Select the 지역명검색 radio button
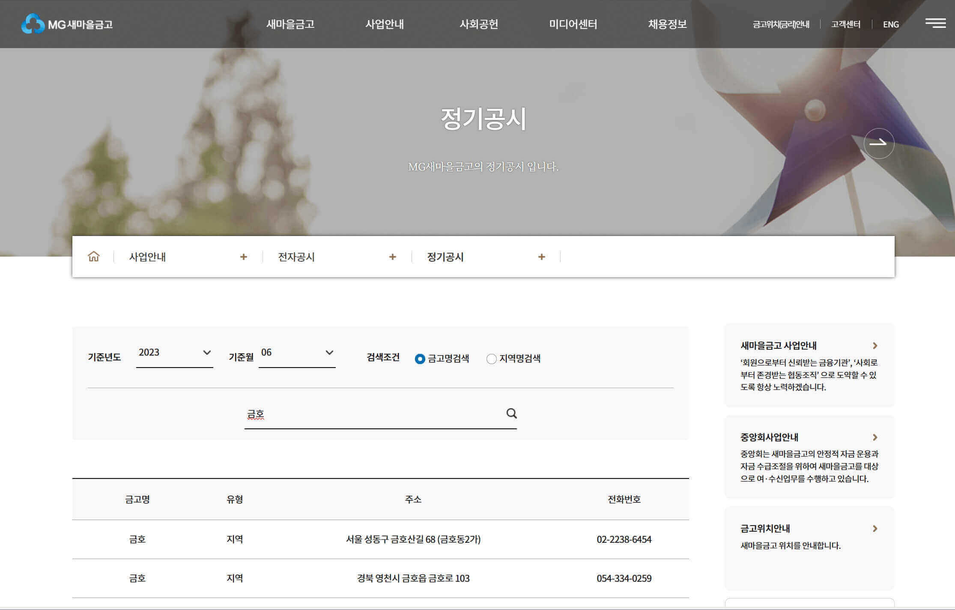The image size is (955, 610). [491, 359]
